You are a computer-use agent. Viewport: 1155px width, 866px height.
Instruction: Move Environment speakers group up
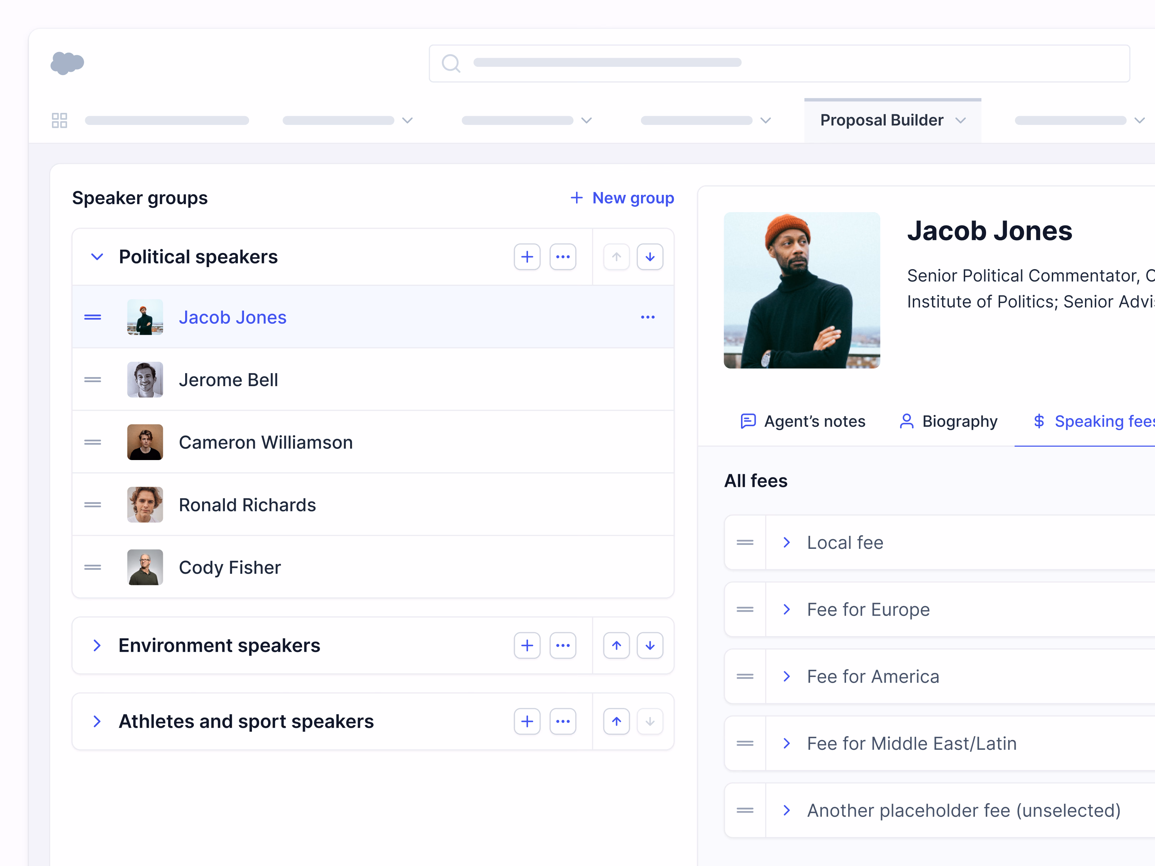tap(616, 646)
